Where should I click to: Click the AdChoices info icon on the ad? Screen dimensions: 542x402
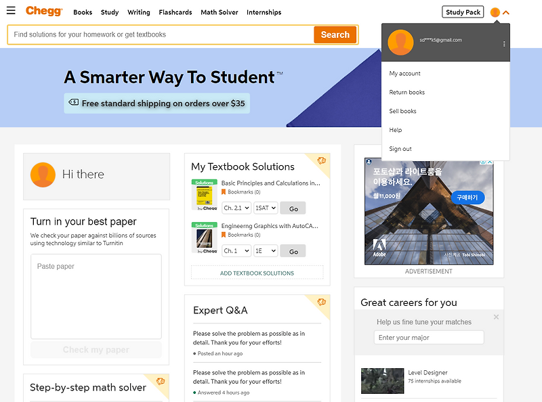pyautogui.click(x=482, y=162)
